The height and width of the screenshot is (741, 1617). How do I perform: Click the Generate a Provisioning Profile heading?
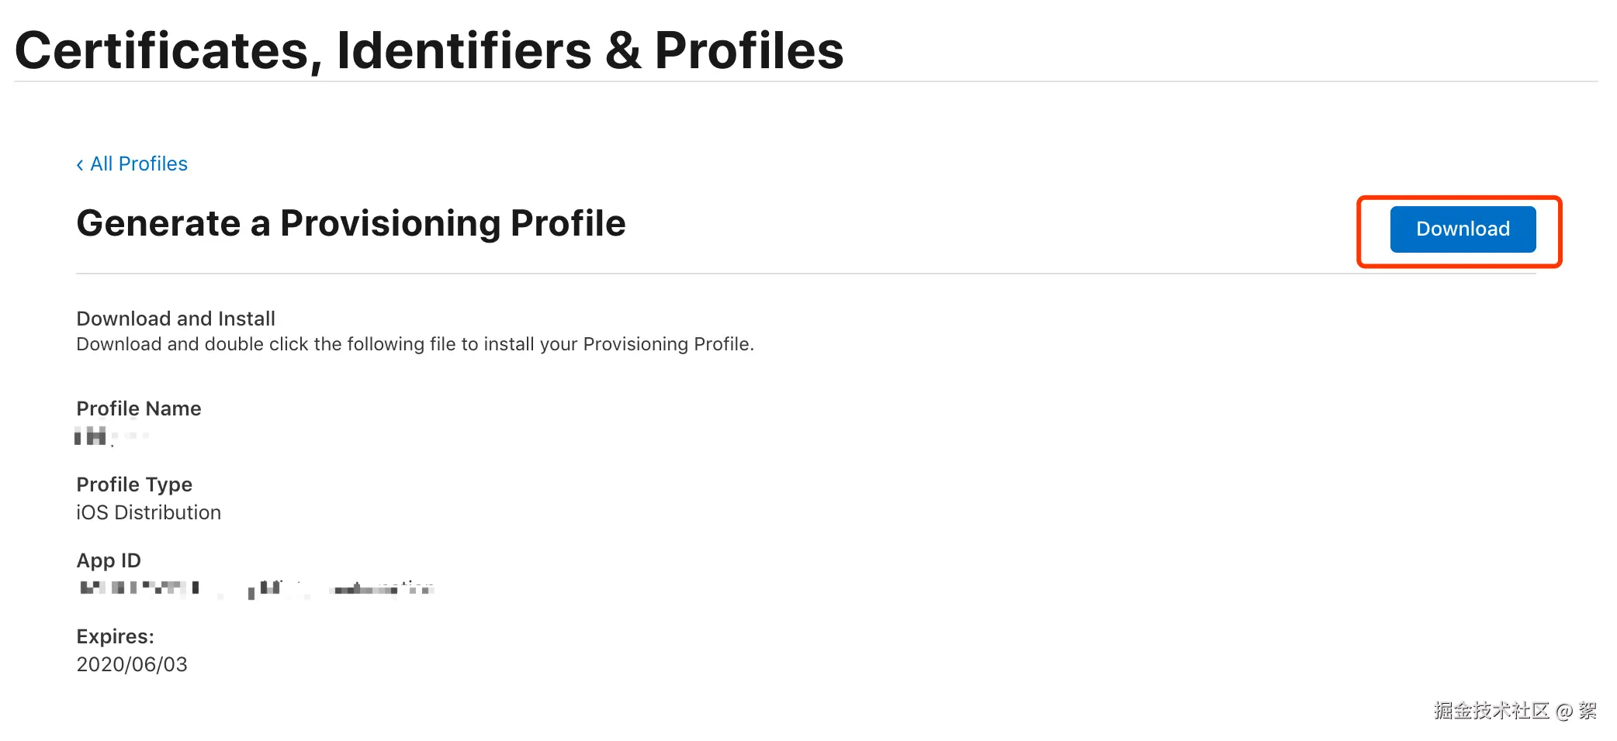coord(351,223)
